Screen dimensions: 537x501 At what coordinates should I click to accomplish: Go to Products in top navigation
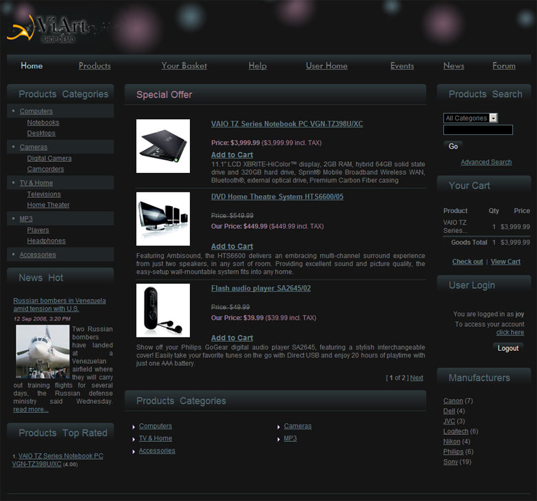[94, 65]
